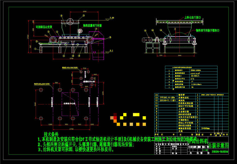This screenshot has height=164, width=237.
Task: Click the 'S=500mm' parts list cell
Action: coord(206,129)
